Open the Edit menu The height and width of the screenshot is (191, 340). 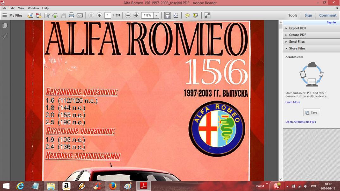12,8
